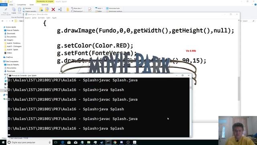Click Copiar caminho in the Explorer ribbon
Viewport: 257px width, 145px height.
tap(29, 11)
